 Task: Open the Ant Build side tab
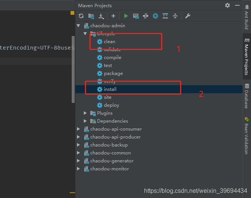[x=247, y=17]
